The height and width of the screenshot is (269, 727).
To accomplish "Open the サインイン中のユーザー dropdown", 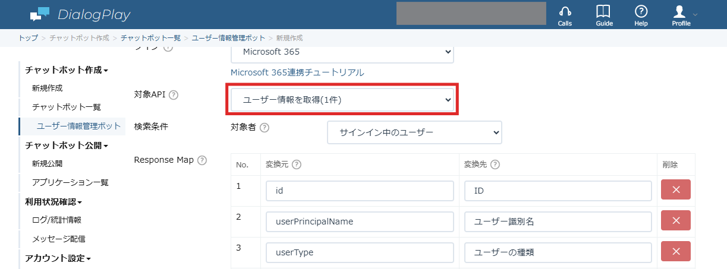I will tap(415, 132).
